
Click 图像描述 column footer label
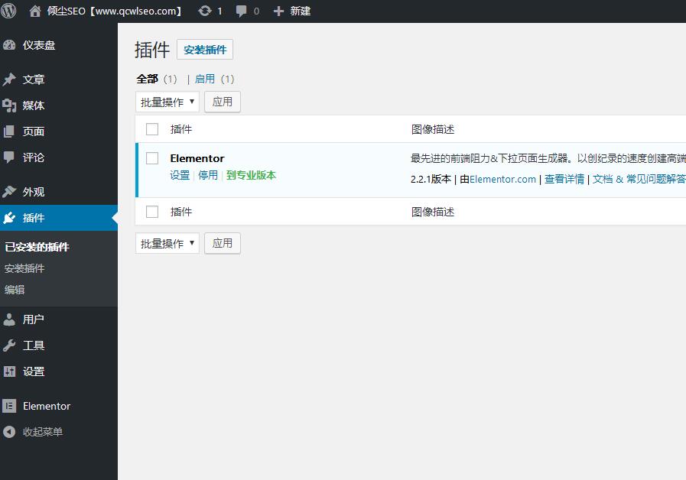pyautogui.click(x=433, y=212)
